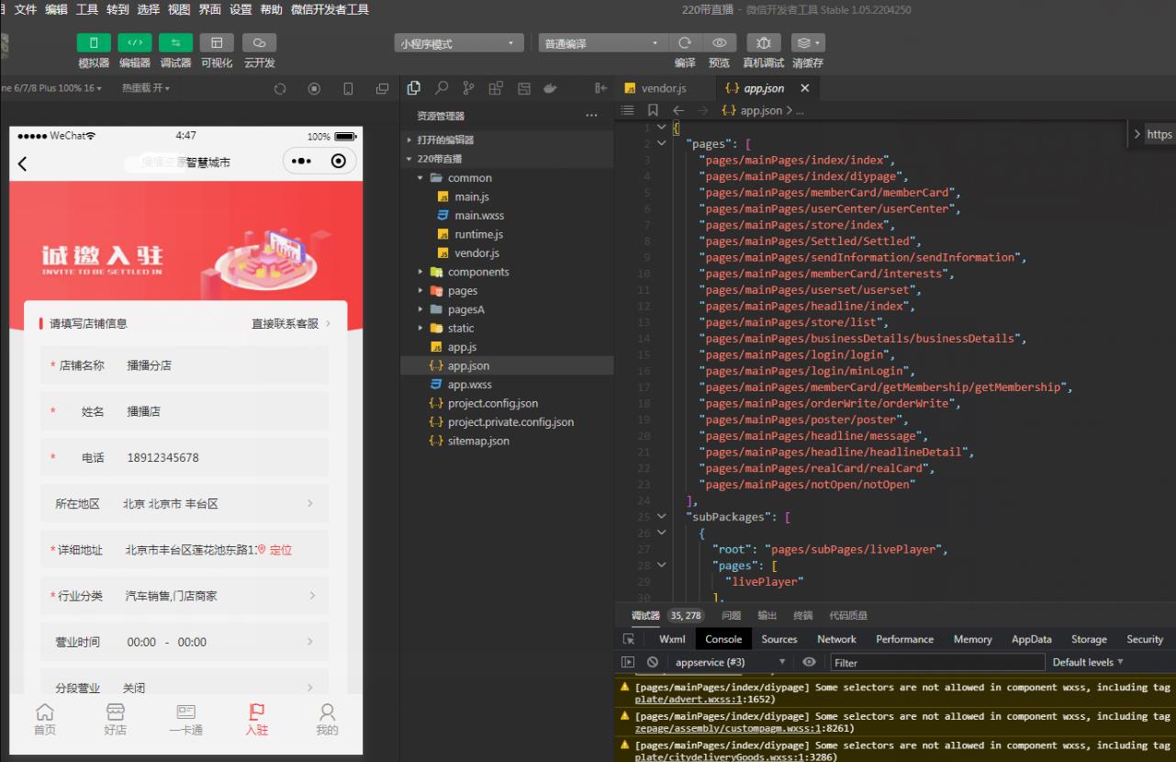The height and width of the screenshot is (762, 1176).
Task: Collapse the 220带直播 project root
Action: tap(508, 159)
